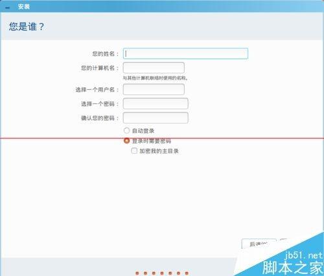Click the last installer progress dot
This screenshot has height=276, width=324.
187,273
